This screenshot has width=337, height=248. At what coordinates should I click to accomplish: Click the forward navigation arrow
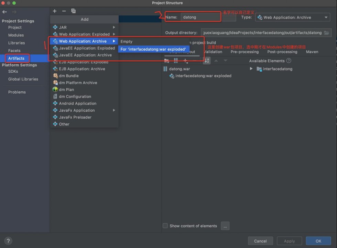14,12
